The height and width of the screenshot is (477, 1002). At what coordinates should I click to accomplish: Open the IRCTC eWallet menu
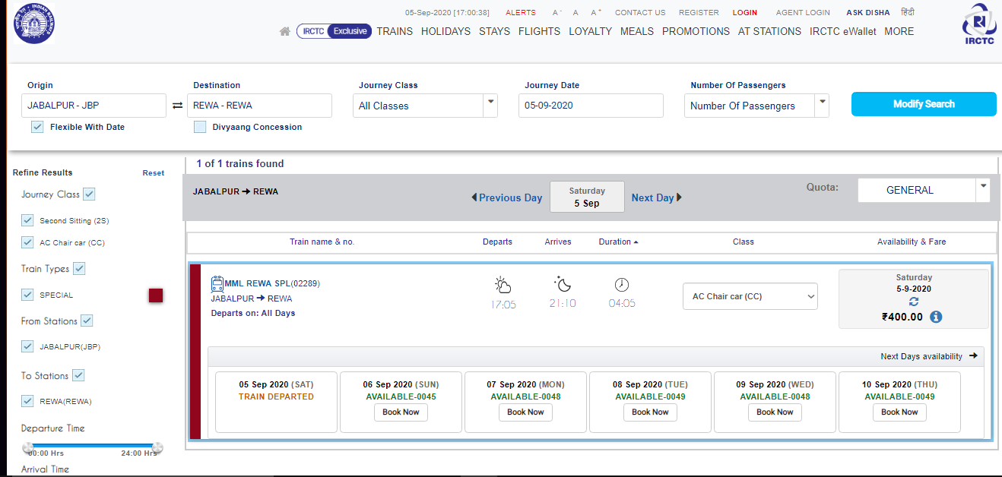click(842, 31)
